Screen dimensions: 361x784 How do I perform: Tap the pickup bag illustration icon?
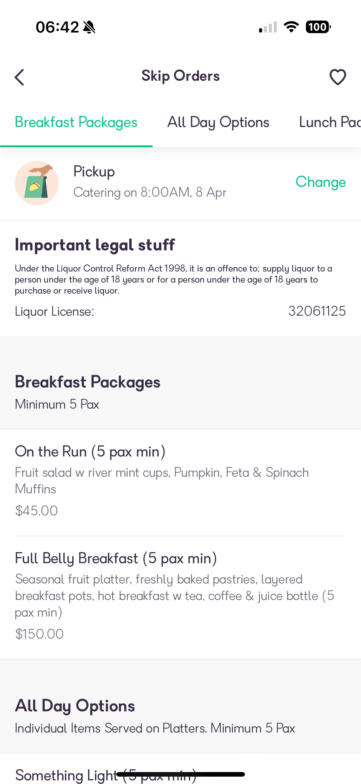(37, 183)
